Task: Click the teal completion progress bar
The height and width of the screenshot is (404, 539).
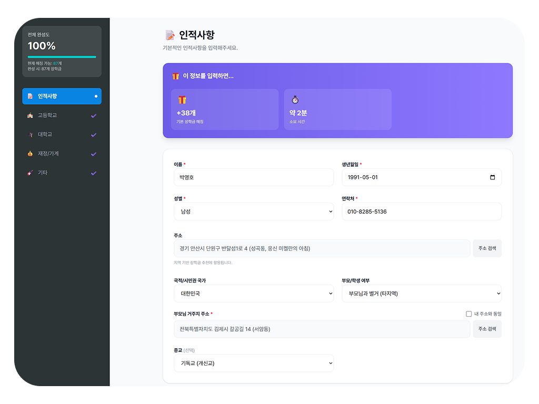Action: (x=62, y=58)
